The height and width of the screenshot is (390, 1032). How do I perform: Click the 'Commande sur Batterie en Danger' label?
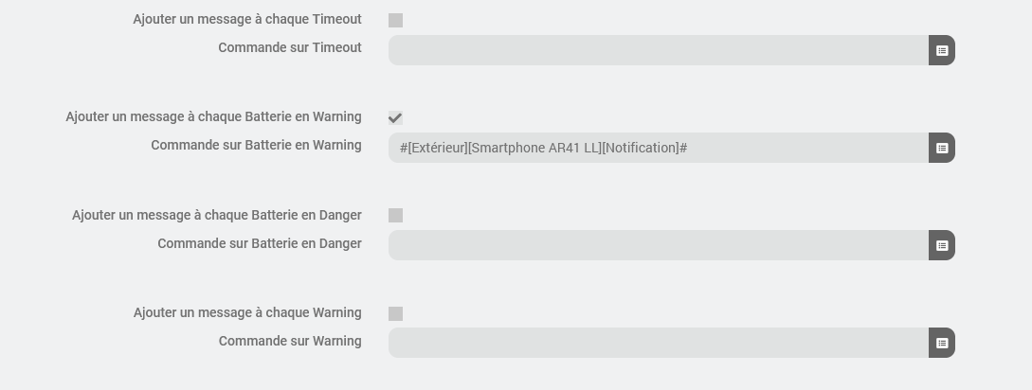(x=260, y=243)
